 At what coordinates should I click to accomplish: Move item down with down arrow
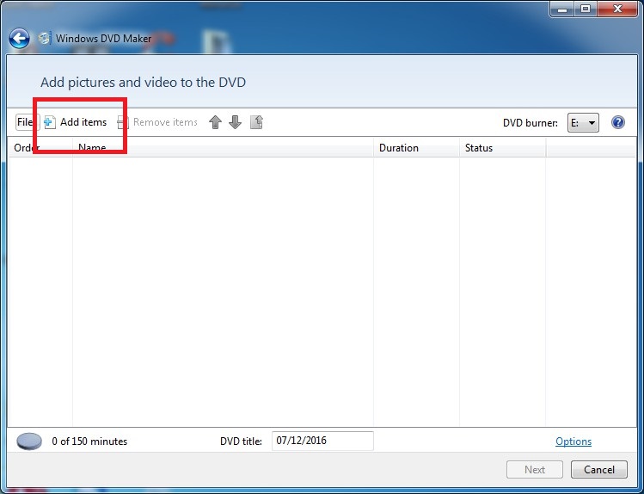(235, 122)
